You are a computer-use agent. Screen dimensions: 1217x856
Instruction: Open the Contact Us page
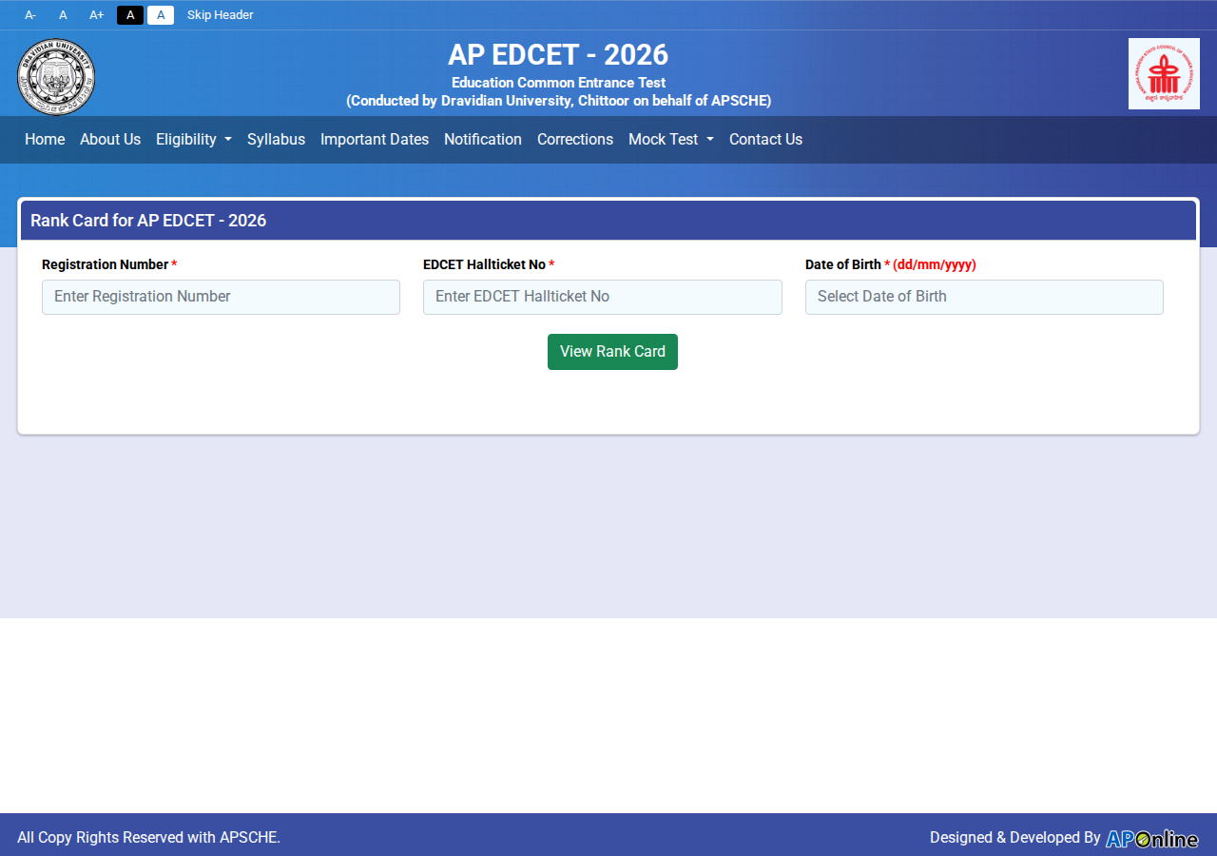[765, 140]
